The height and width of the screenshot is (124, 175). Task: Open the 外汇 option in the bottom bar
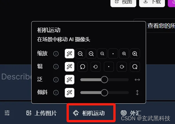pyautogui.click(x=131, y=113)
